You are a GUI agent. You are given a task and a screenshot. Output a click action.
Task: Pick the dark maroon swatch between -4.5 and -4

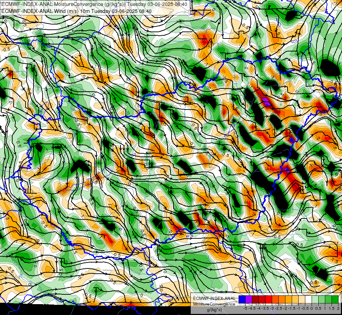pyautogui.click(x=255, y=299)
